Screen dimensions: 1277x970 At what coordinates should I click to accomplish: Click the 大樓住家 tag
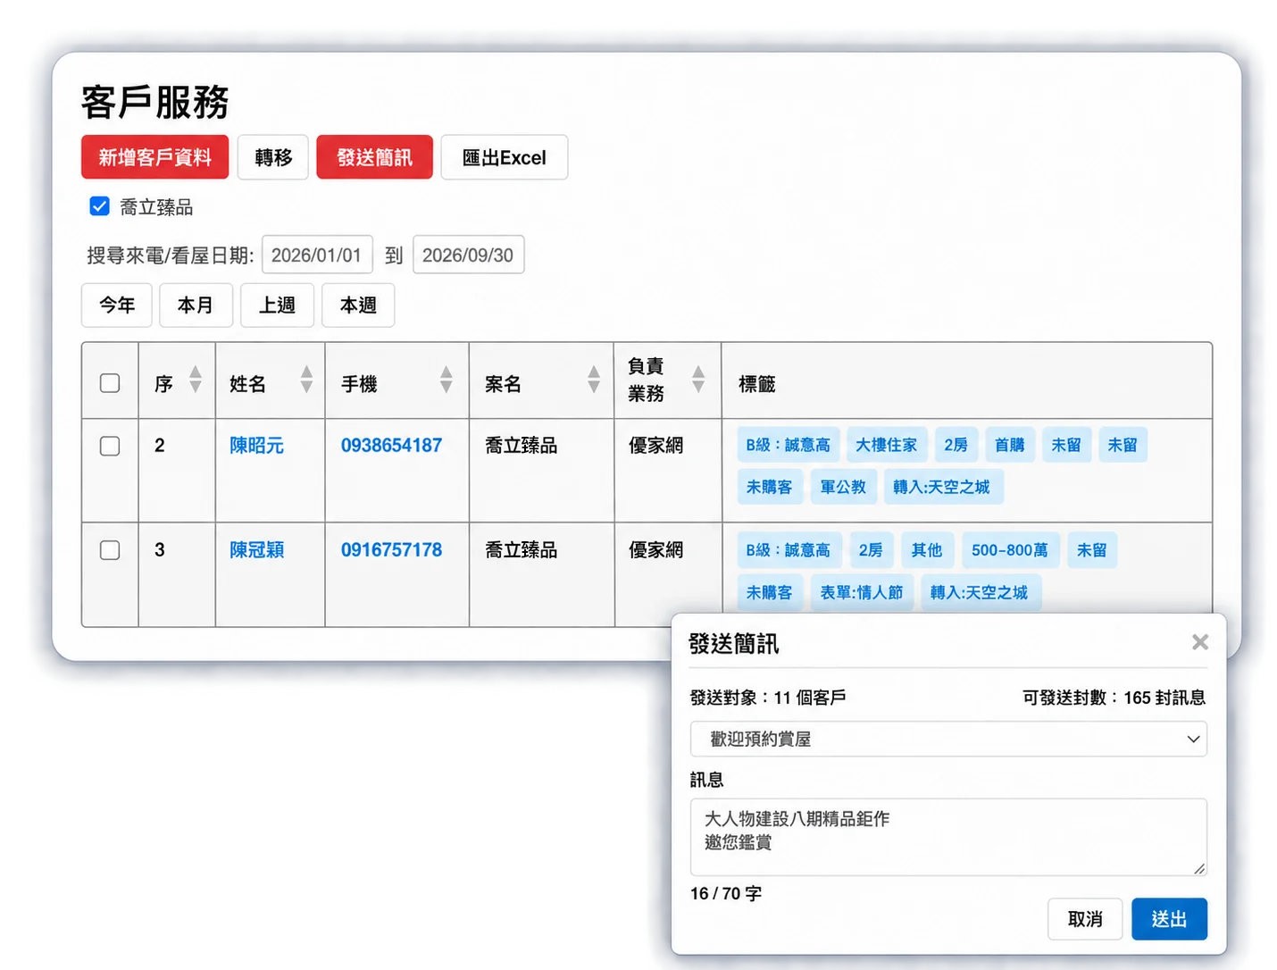tap(887, 445)
